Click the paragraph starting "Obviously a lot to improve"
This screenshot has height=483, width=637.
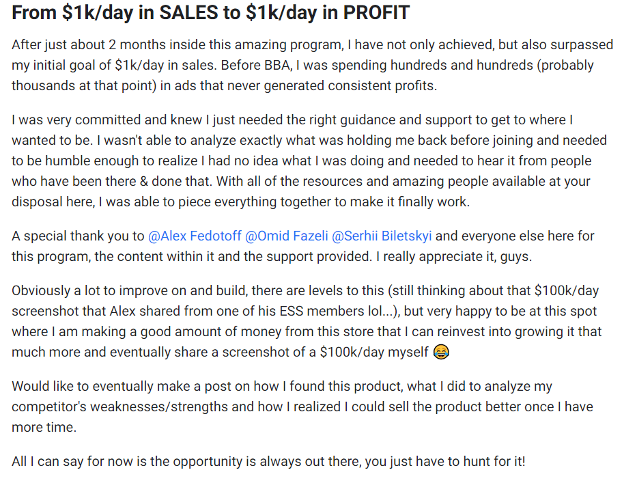coord(307,321)
